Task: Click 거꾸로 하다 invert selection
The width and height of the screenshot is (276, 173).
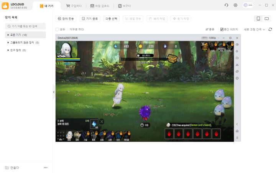Action: (77, 30)
